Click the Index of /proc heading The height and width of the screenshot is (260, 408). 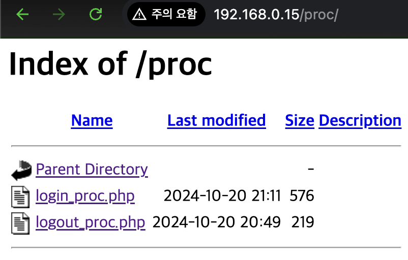coord(110,64)
